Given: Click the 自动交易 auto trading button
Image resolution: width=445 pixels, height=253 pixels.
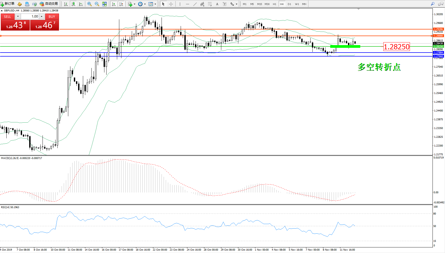Looking at the screenshot, I should coord(49,4).
